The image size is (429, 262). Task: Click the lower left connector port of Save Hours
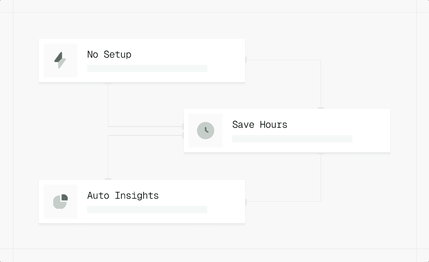pos(183,135)
